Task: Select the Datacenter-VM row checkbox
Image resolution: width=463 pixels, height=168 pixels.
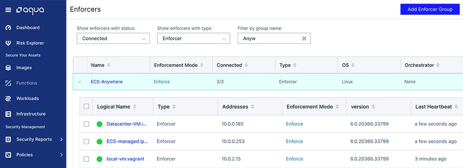Action: pyautogui.click(x=86, y=124)
